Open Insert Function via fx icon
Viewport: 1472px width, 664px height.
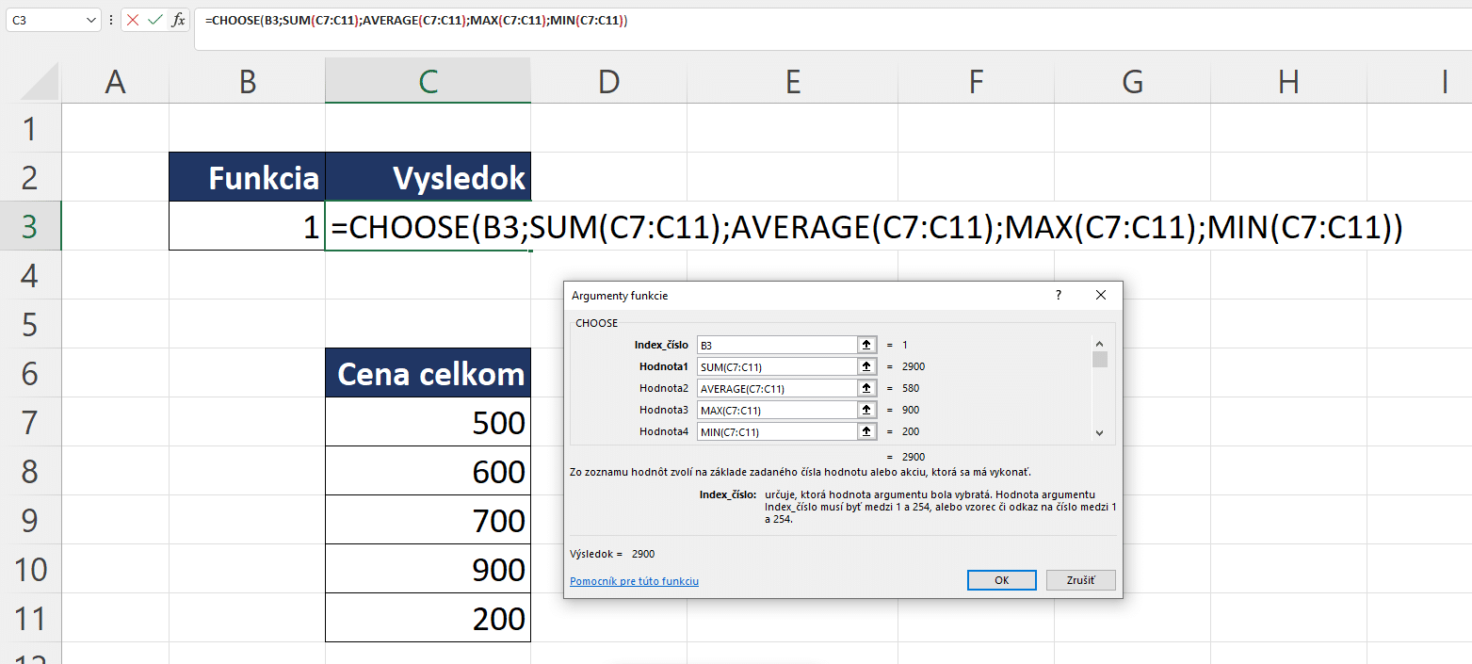point(178,19)
